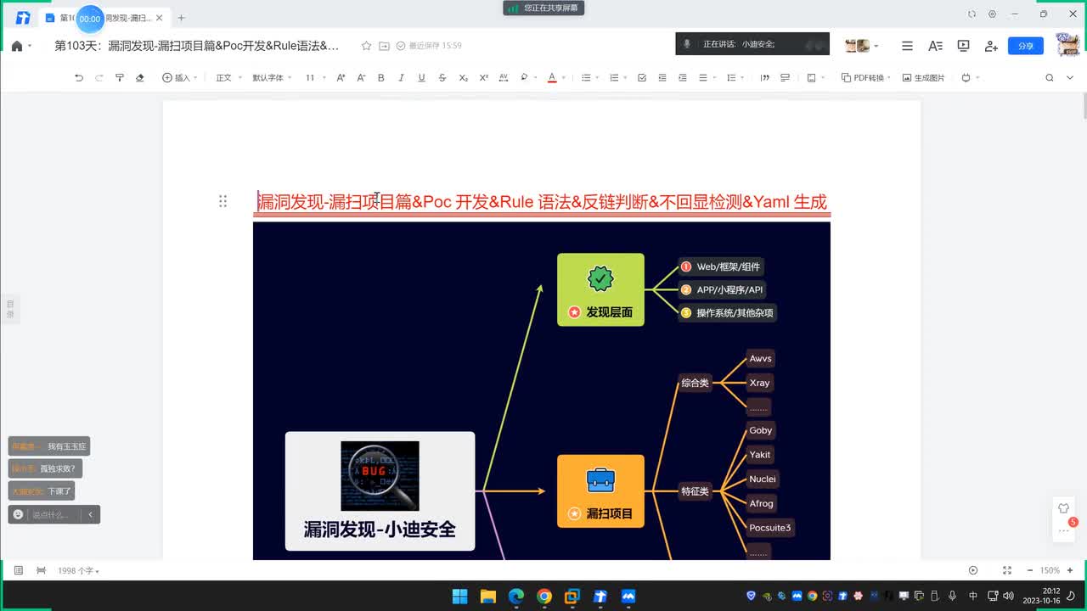Toggle bold formatting

[x=381, y=77]
